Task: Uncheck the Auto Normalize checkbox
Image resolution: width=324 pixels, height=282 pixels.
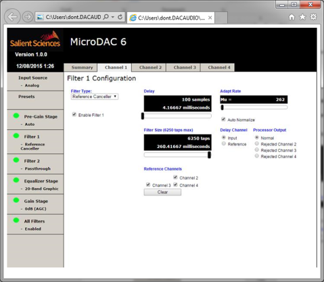Action: tap(223, 119)
